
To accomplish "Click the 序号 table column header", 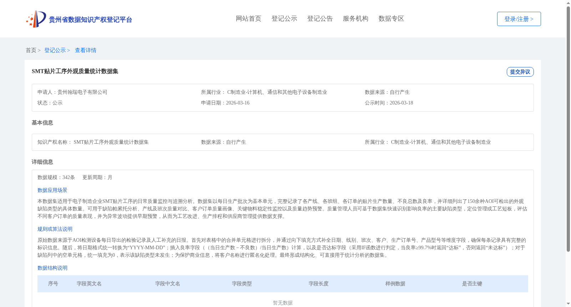I will click(x=53, y=284).
